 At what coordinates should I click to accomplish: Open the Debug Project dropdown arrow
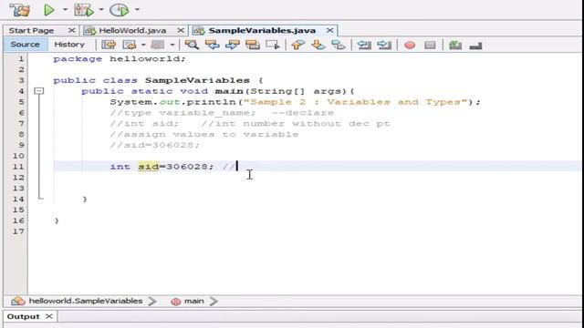click(101, 9)
